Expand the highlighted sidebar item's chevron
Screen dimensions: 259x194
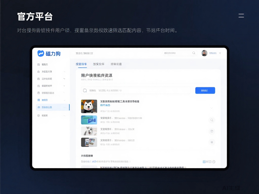[64, 107]
